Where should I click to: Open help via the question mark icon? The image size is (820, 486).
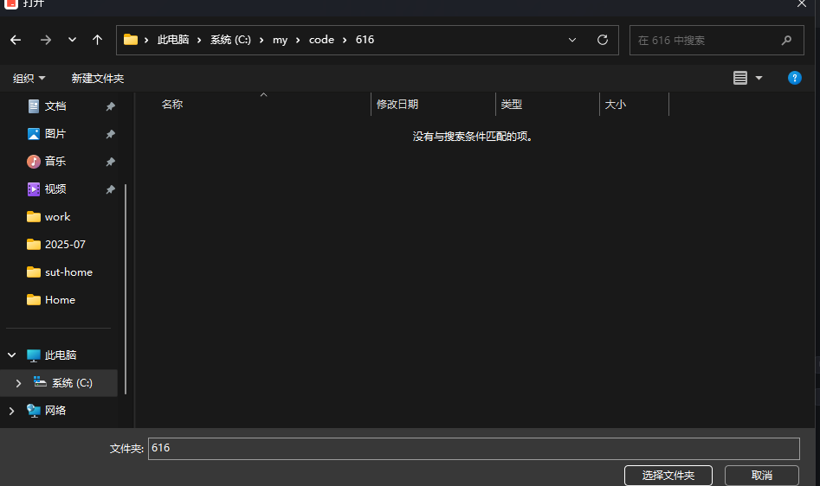pos(794,78)
